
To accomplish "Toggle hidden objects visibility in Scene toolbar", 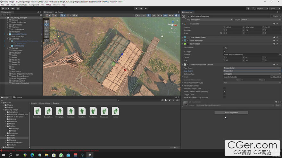I will [x=165, y=15].
